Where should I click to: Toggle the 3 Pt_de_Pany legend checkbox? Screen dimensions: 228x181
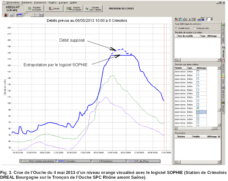click(x=126, y=161)
